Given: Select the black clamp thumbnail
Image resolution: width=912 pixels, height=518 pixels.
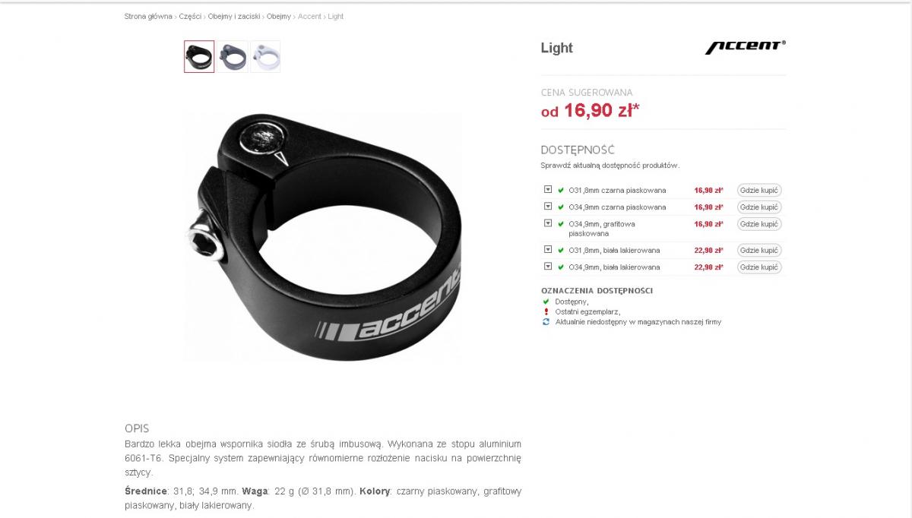Looking at the screenshot, I should click(199, 57).
